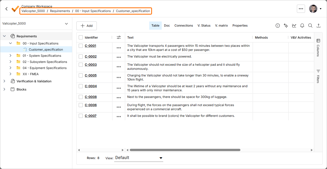Click the Add button

87,26
